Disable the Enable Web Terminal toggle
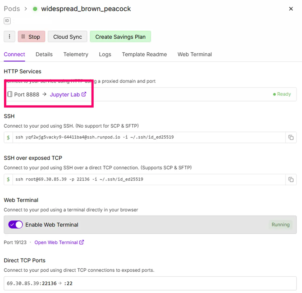This screenshot has height=293, width=302. (x=16, y=225)
